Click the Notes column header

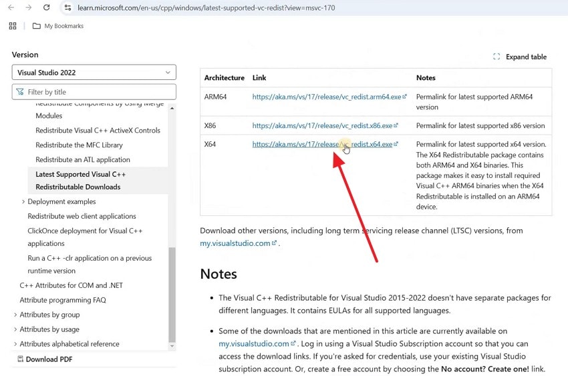(x=426, y=78)
